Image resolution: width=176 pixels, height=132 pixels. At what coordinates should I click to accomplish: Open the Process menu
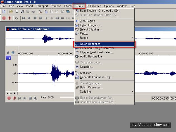[56, 6]
